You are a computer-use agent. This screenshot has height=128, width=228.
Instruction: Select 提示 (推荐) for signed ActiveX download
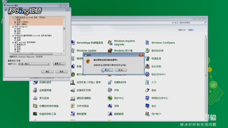point(15,24)
